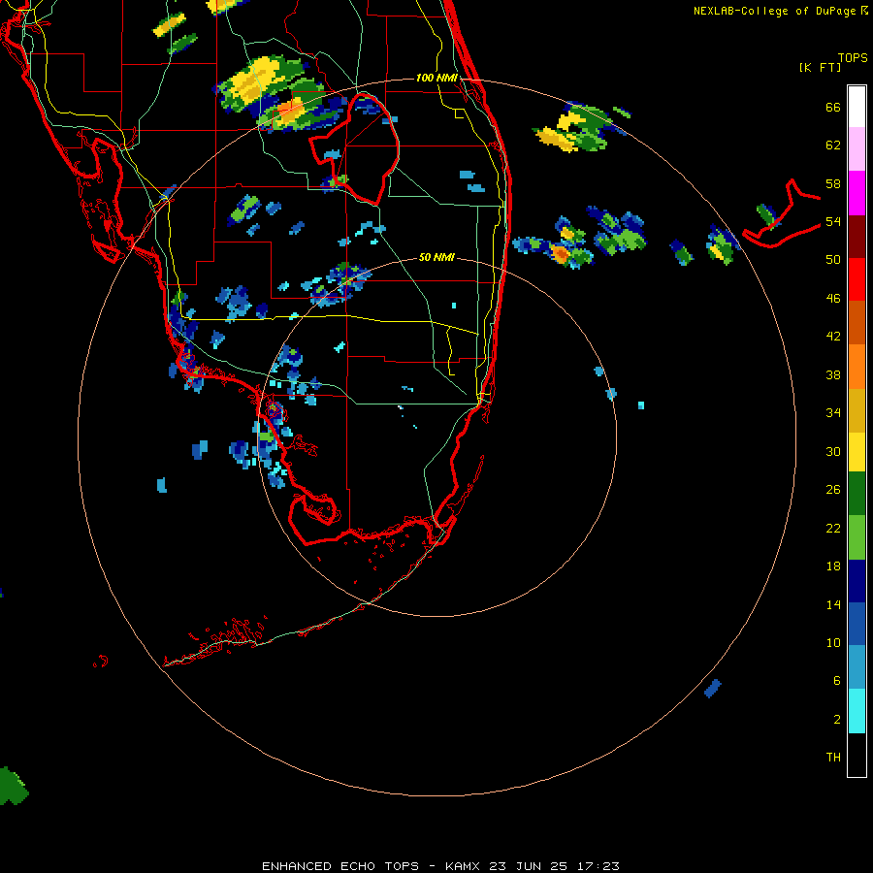Click the medium blue 18 kft legend swatch
This screenshot has height=873, width=873.
(857, 624)
